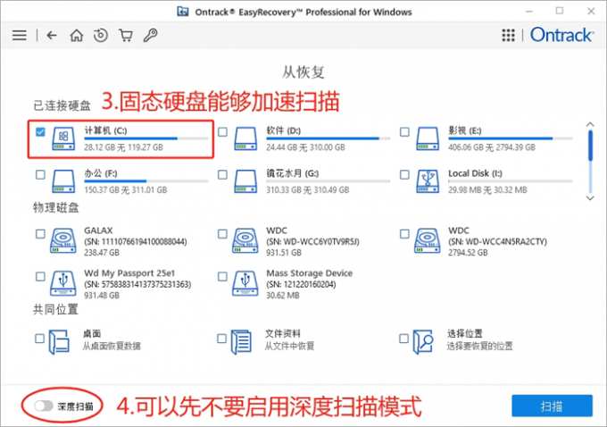Open the activation key icon
Image resolution: width=607 pixels, height=427 pixels.
click(150, 35)
